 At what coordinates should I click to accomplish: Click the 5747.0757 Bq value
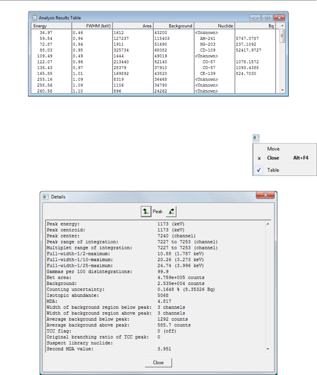[x=247, y=39]
